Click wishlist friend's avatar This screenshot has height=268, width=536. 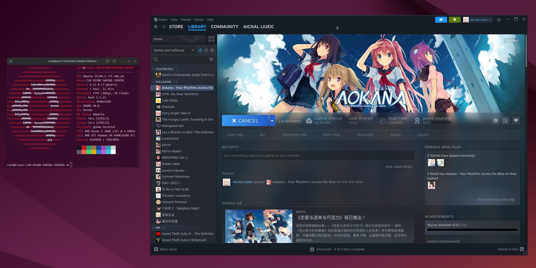(432, 186)
